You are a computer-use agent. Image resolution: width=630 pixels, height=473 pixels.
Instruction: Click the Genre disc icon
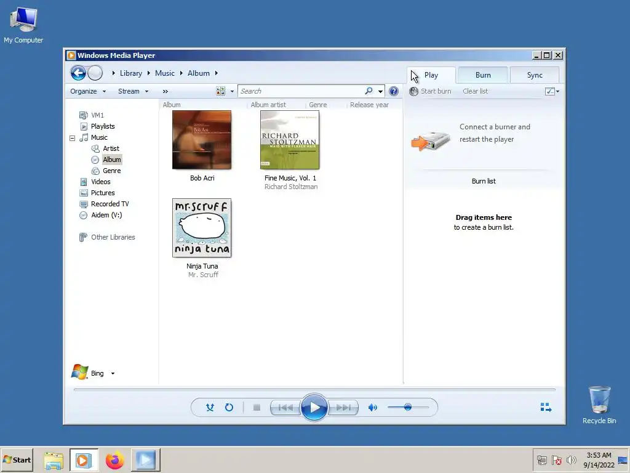click(95, 171)
